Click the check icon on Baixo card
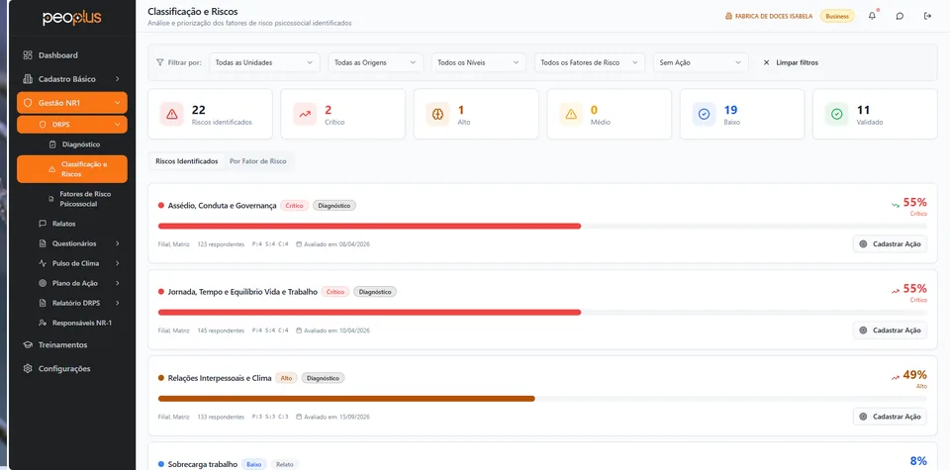The width and height of the screenshot is (950, 470). pos(704,114)
